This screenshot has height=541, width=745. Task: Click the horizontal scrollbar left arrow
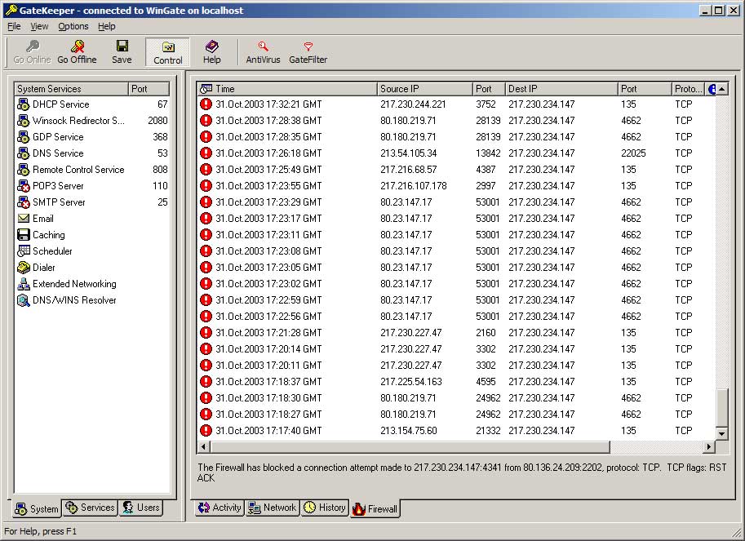click(x=204, y=446)
